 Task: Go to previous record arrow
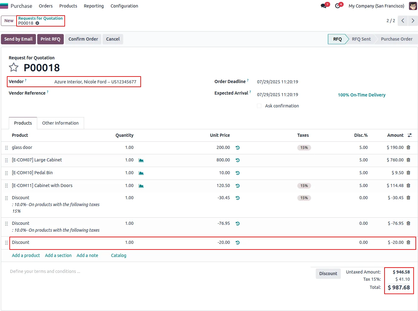click(x=403, y=21)
